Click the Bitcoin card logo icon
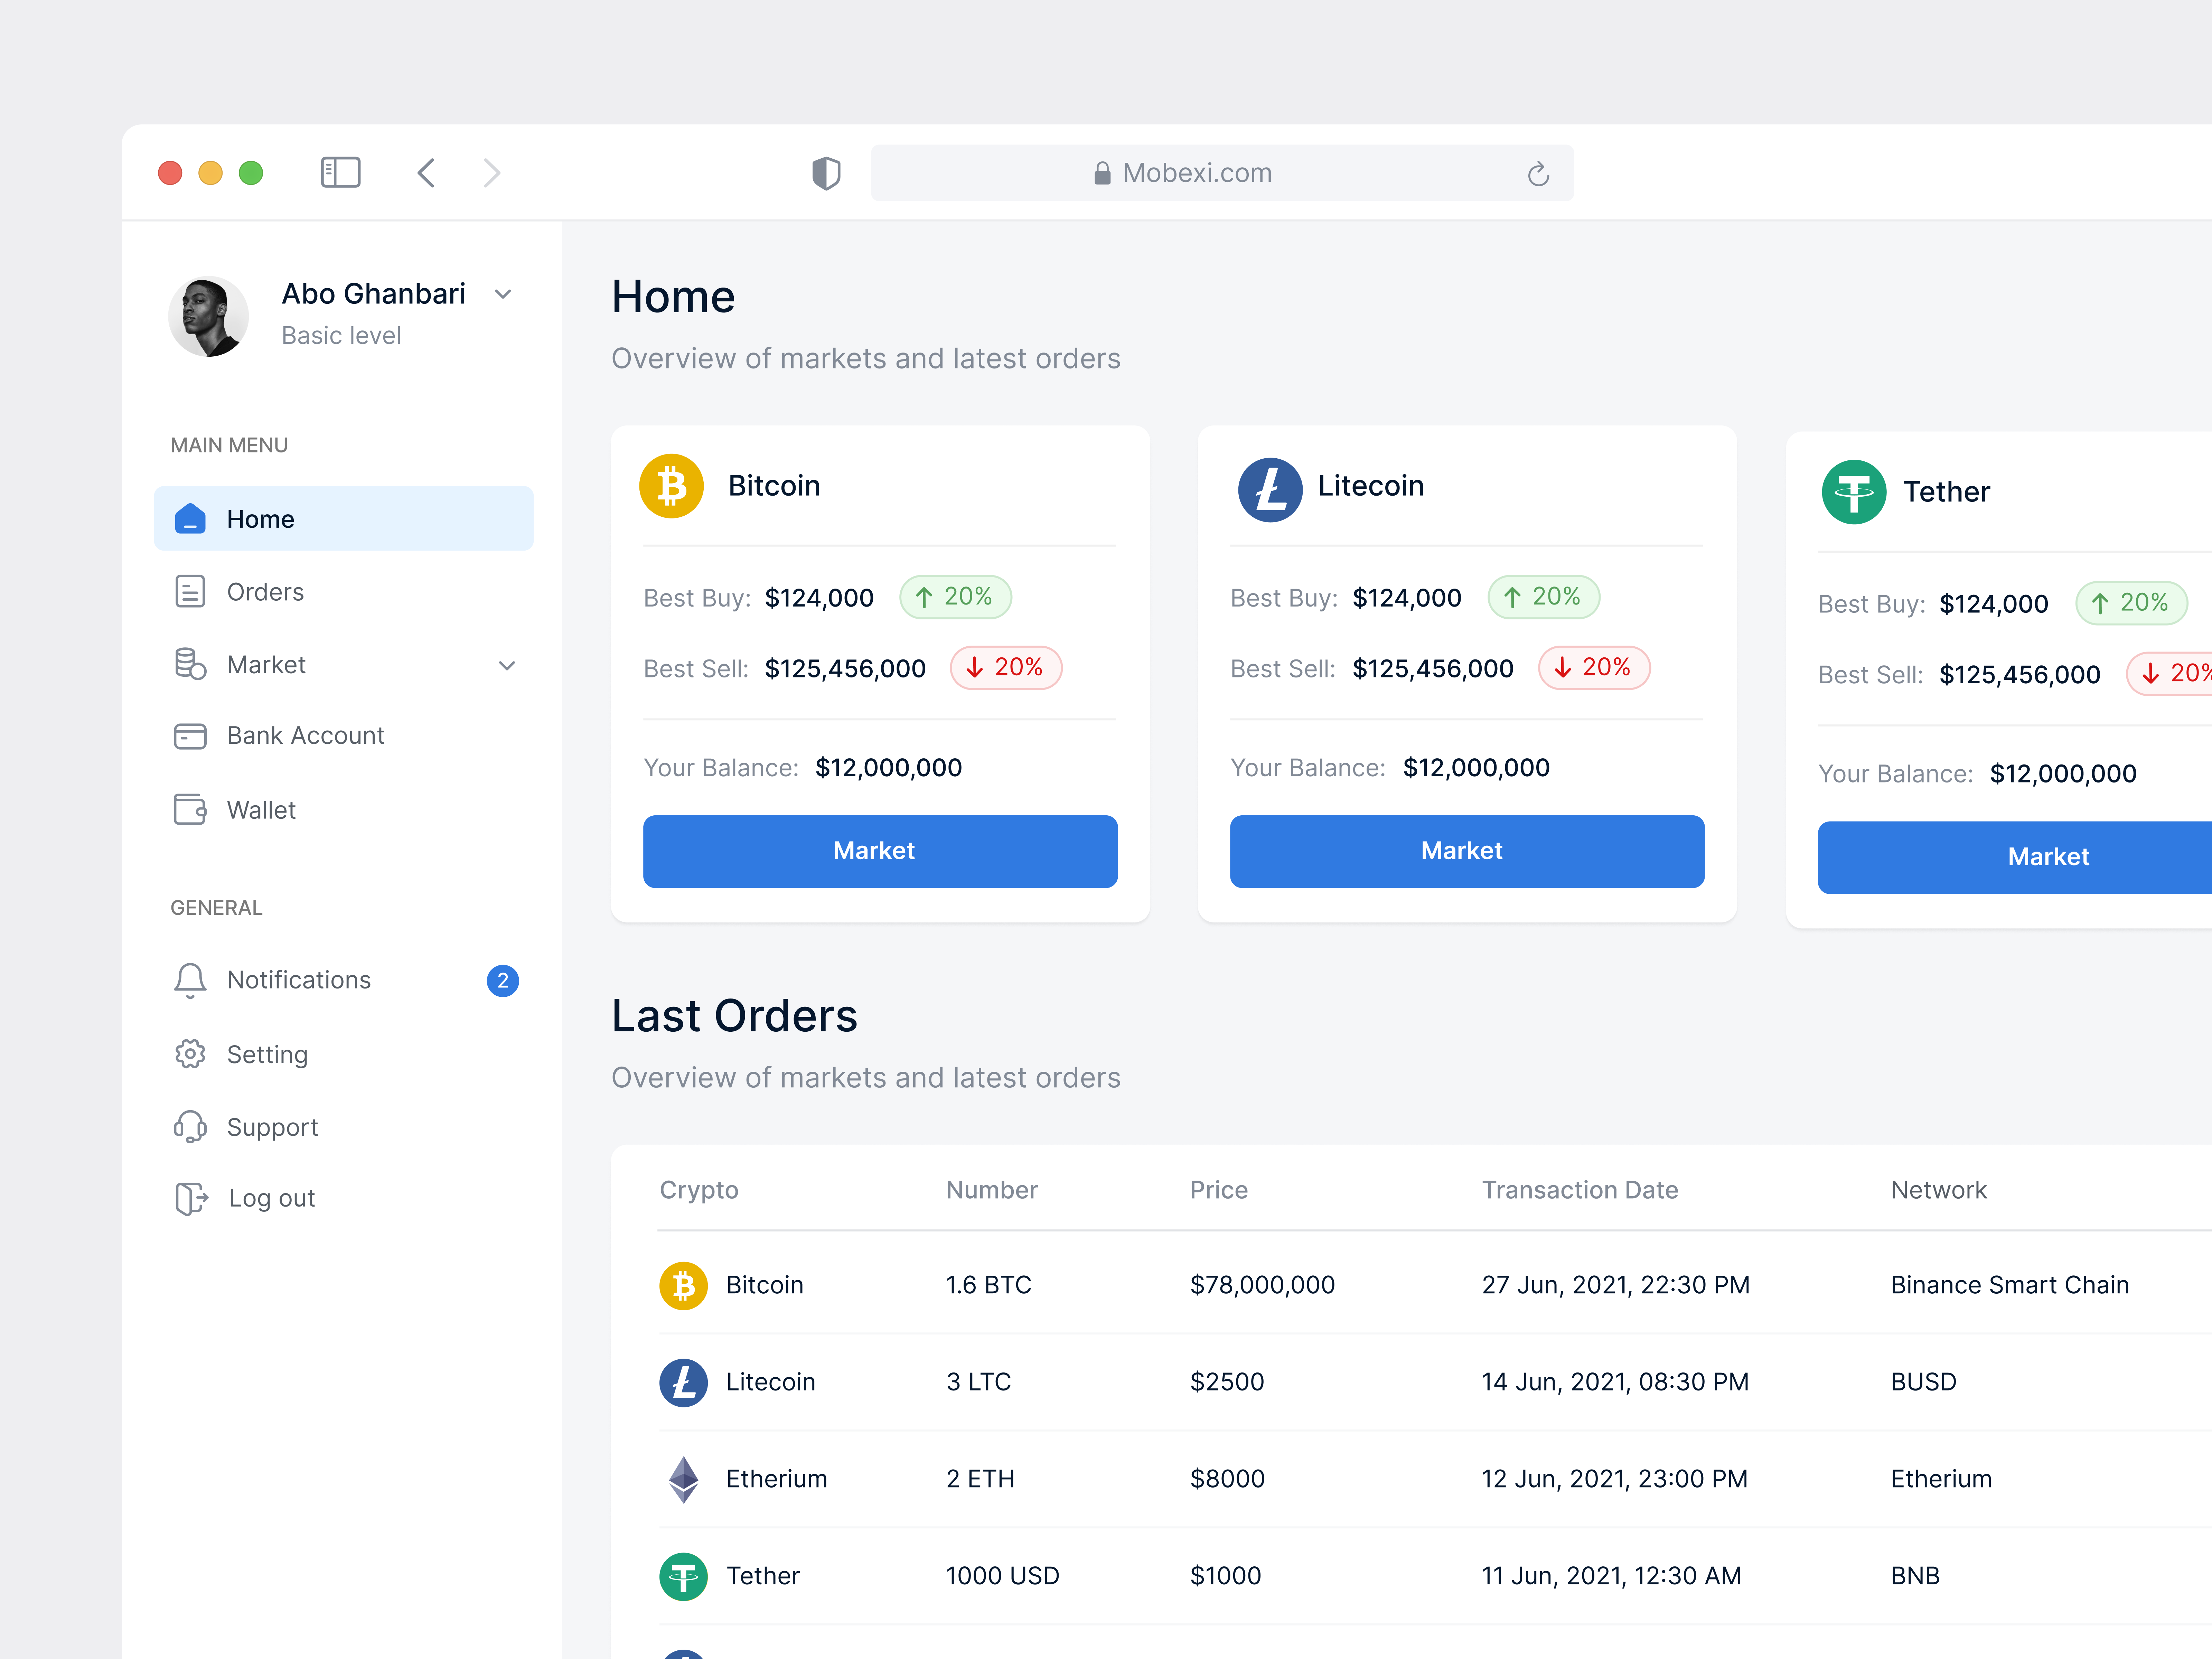The height and width of the screenshot is (1659, 2212). 672,486
